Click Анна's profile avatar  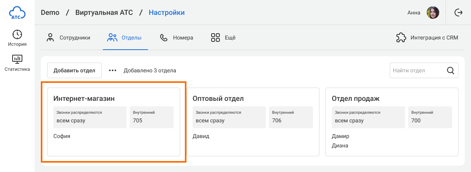coord(433,13)
